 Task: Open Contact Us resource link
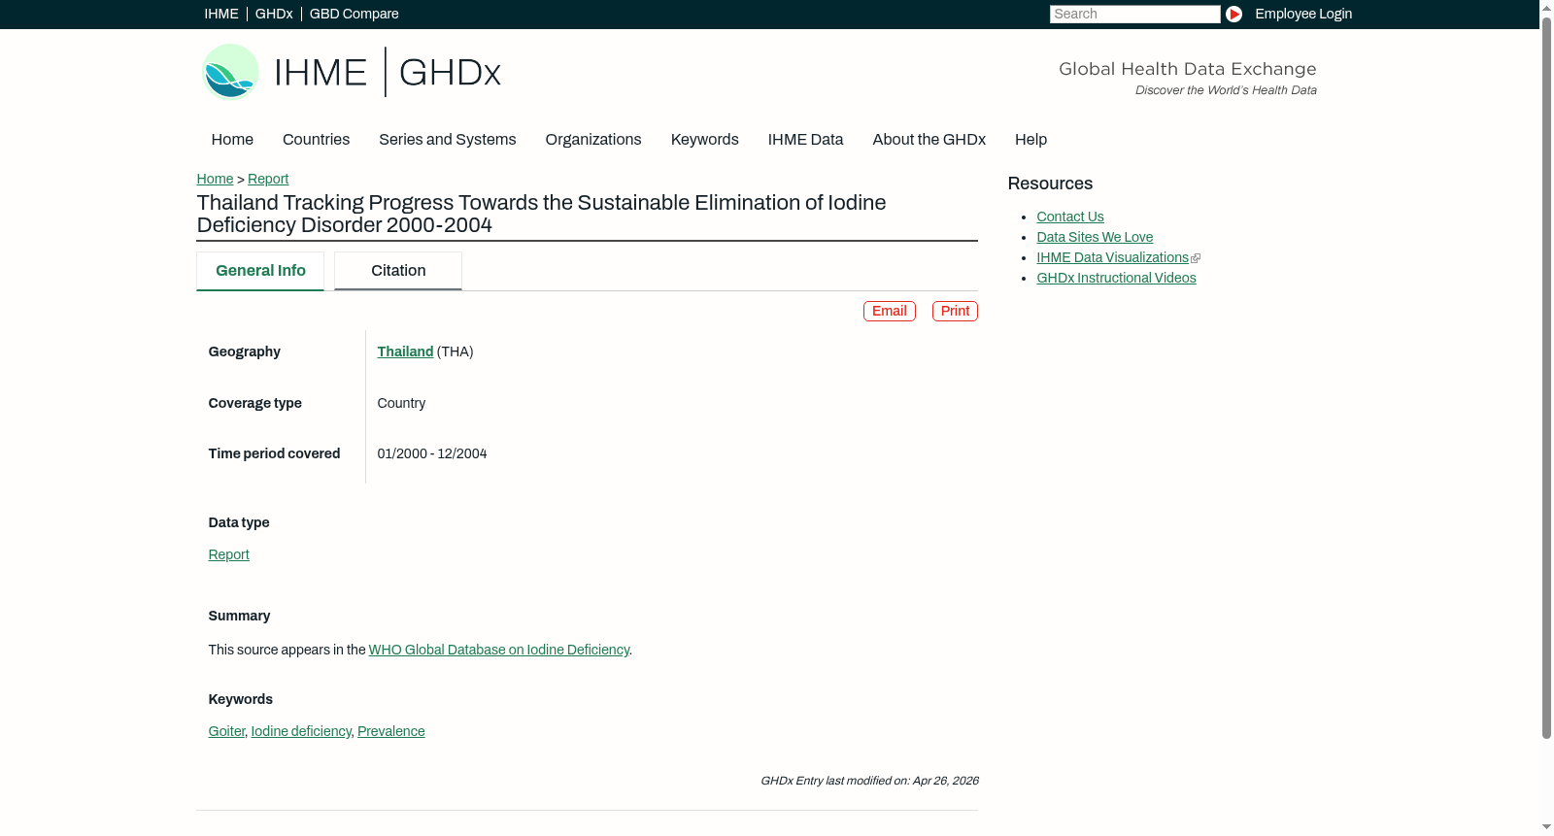point(1070,217)
